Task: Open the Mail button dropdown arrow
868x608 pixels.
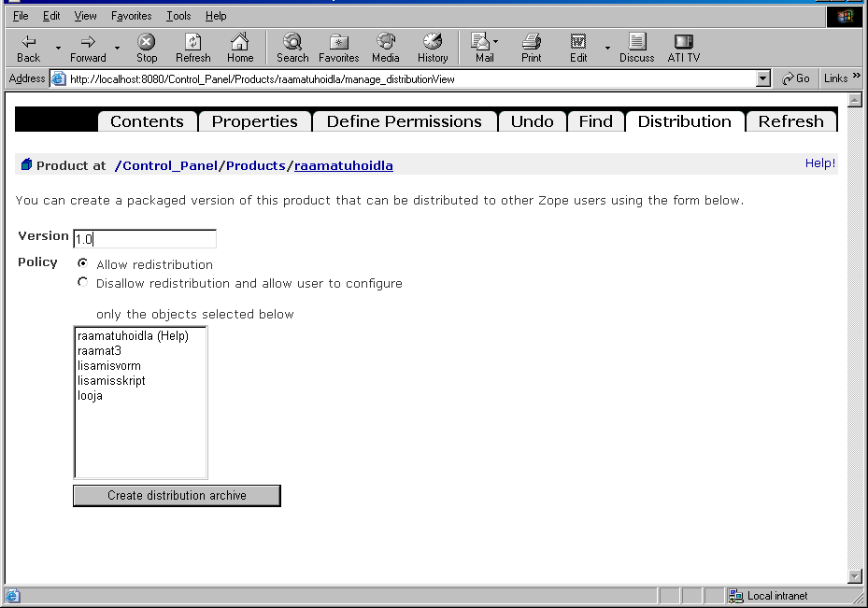Action: coord(495,41)
